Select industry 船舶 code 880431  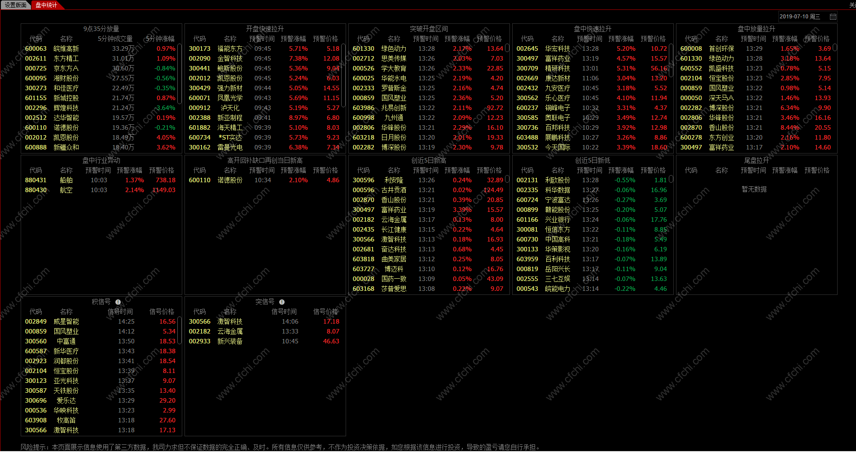(x=100, y=180)
